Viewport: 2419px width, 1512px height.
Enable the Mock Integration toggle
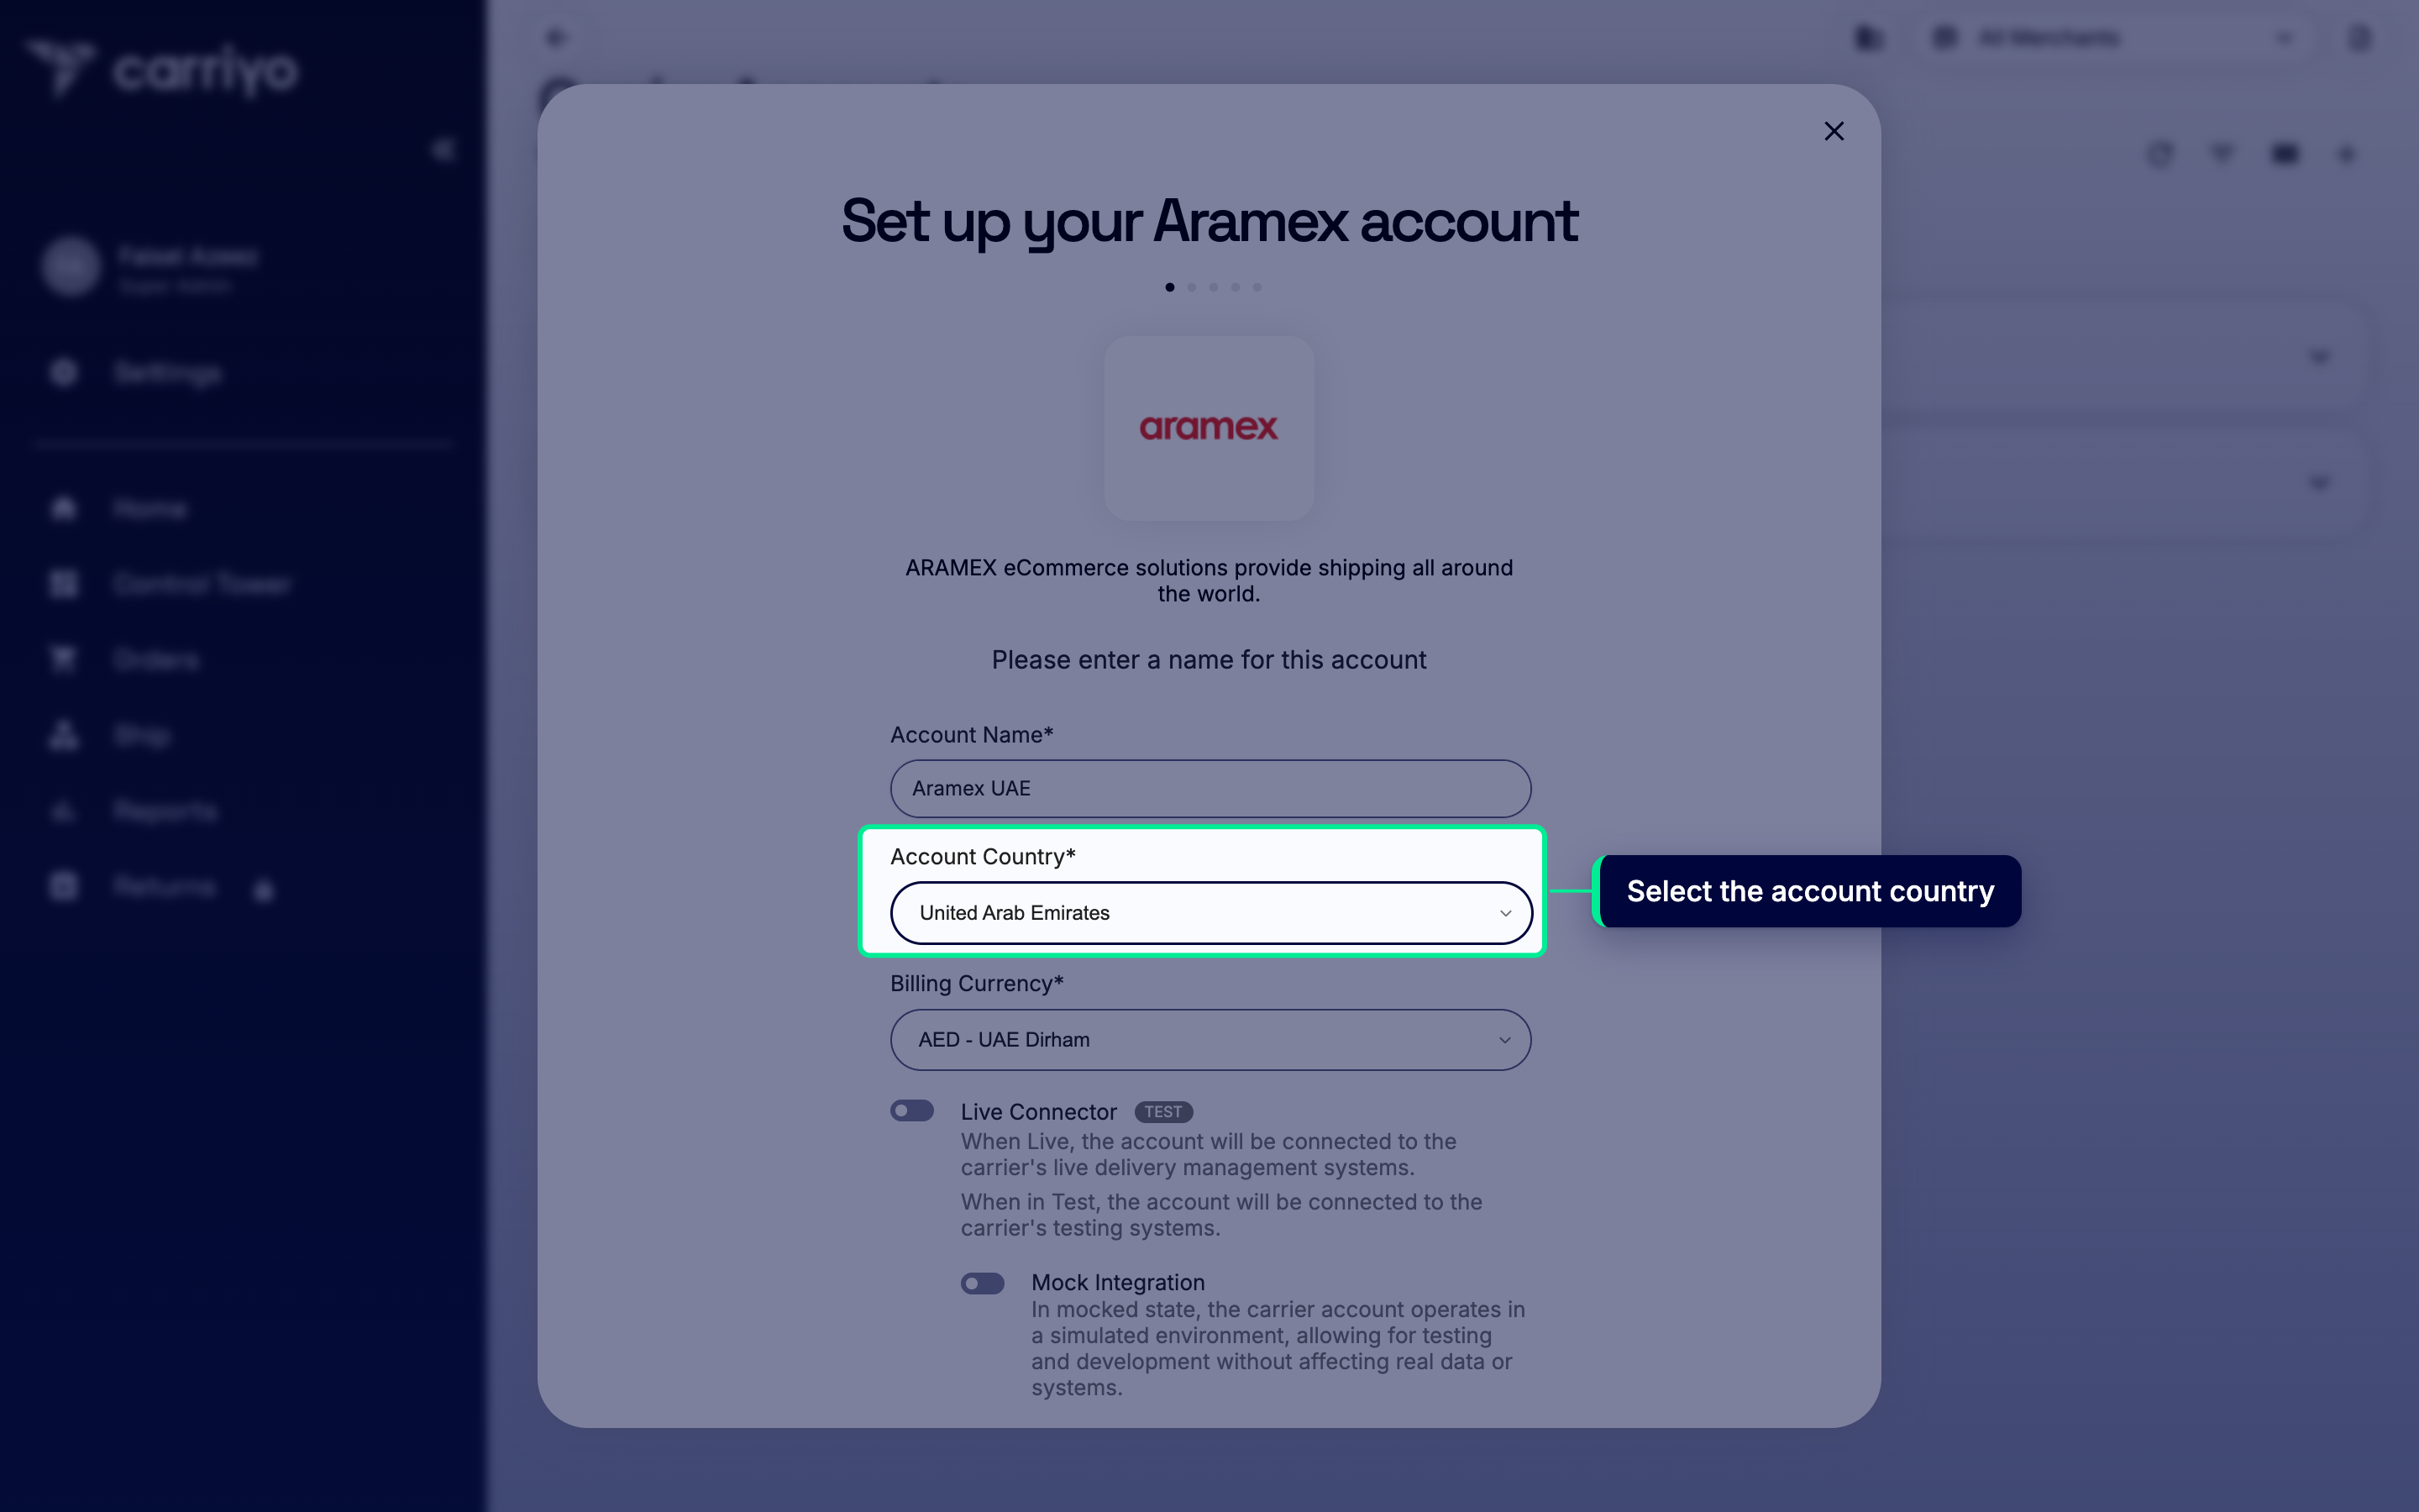click(x=982, y=1283)
